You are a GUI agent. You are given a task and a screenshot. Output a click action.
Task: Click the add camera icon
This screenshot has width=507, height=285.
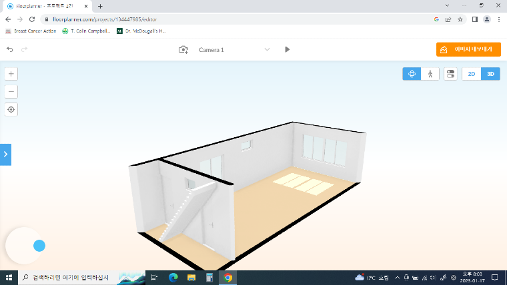point(183,49)
